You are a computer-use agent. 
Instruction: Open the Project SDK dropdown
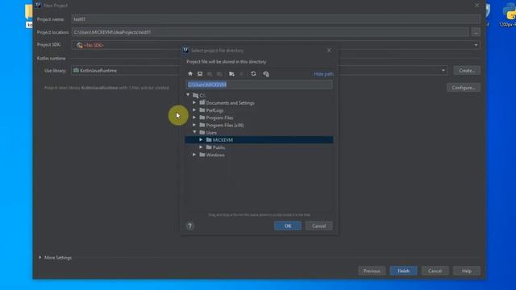pyautogui.click(x=476, y=45)
